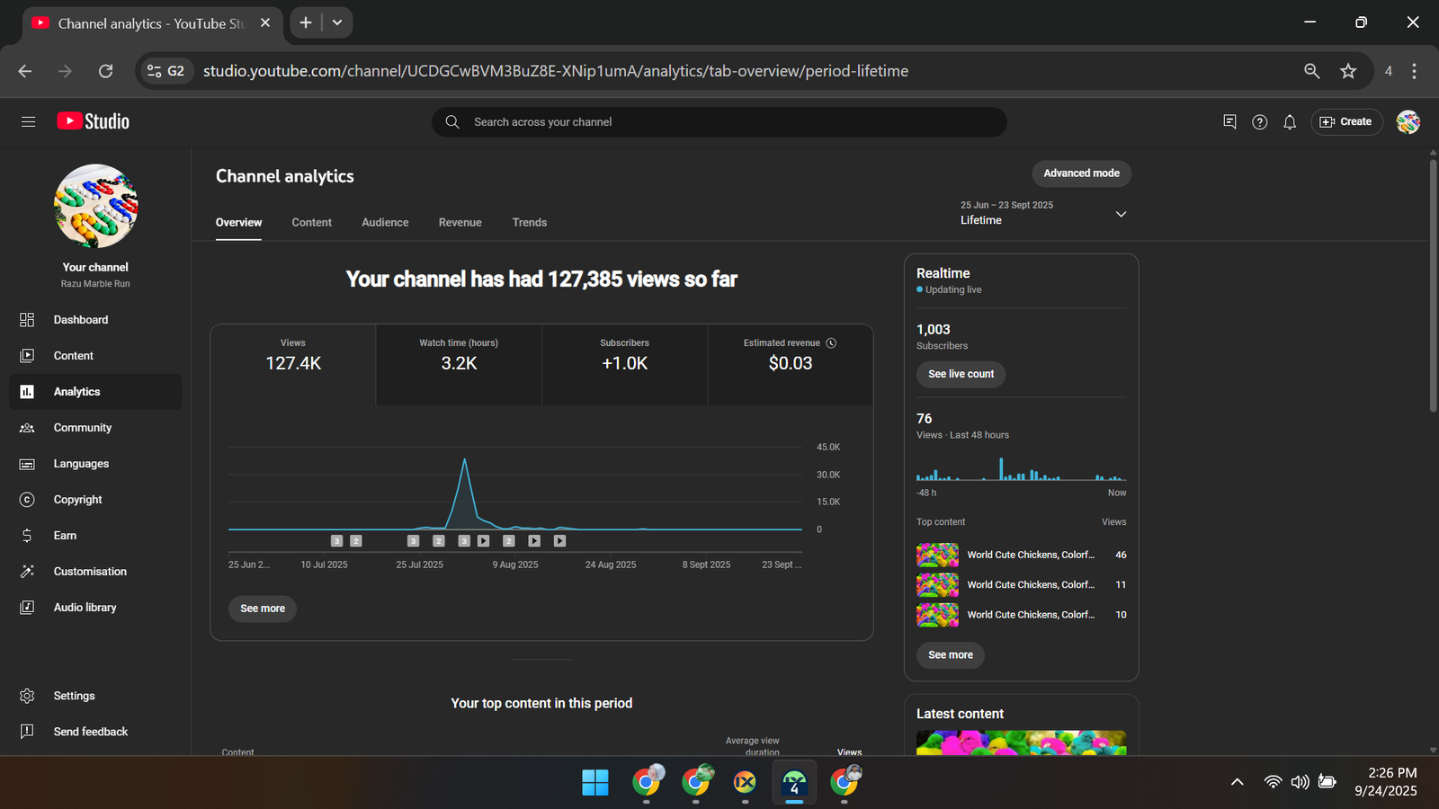The height and width of the screenshot is (809, 1439).
Task: Click the comments feedback icon in header
Action: 1229,122
